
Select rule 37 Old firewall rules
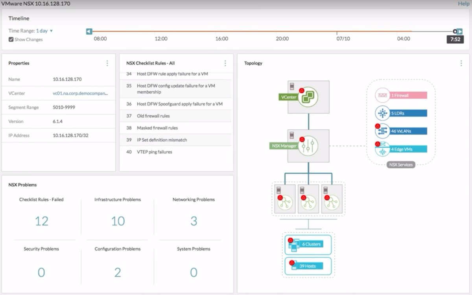(176, 116)
